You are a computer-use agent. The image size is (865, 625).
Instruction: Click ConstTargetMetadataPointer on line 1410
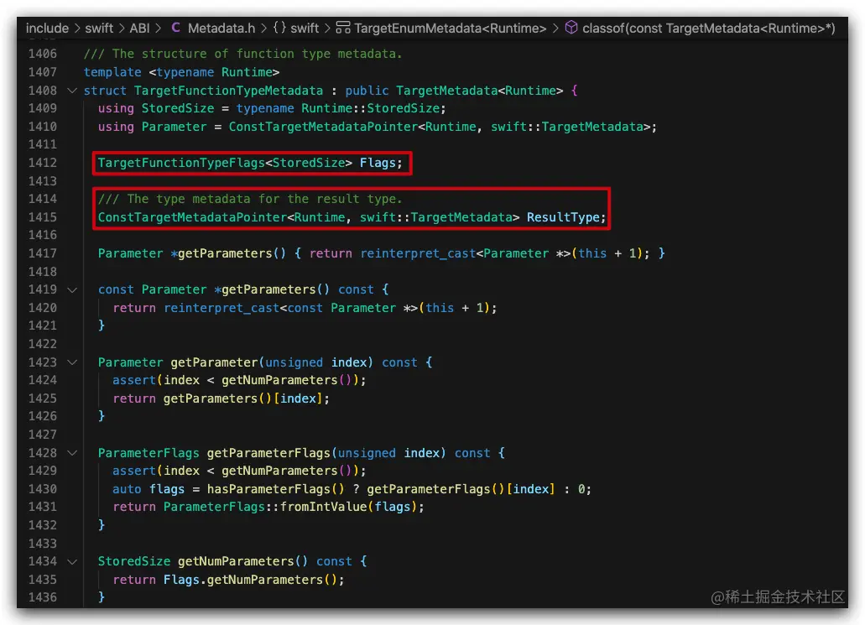click(x=323, y=127)
